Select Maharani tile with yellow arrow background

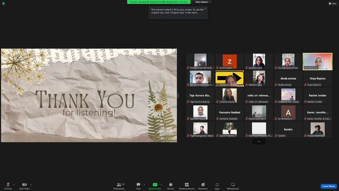[x=229, y=79]
